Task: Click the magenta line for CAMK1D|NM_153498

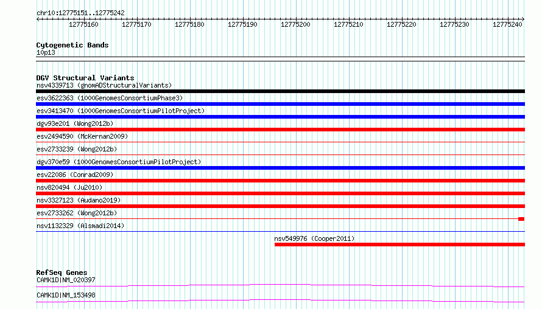Action: click(280, 300)
